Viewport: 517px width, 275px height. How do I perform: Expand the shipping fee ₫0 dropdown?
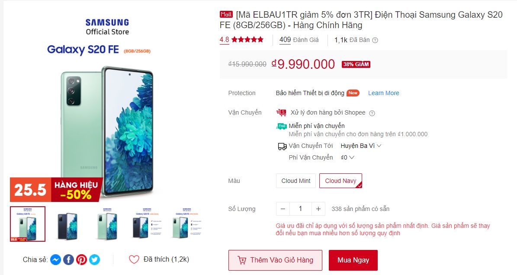click(347, 157)
